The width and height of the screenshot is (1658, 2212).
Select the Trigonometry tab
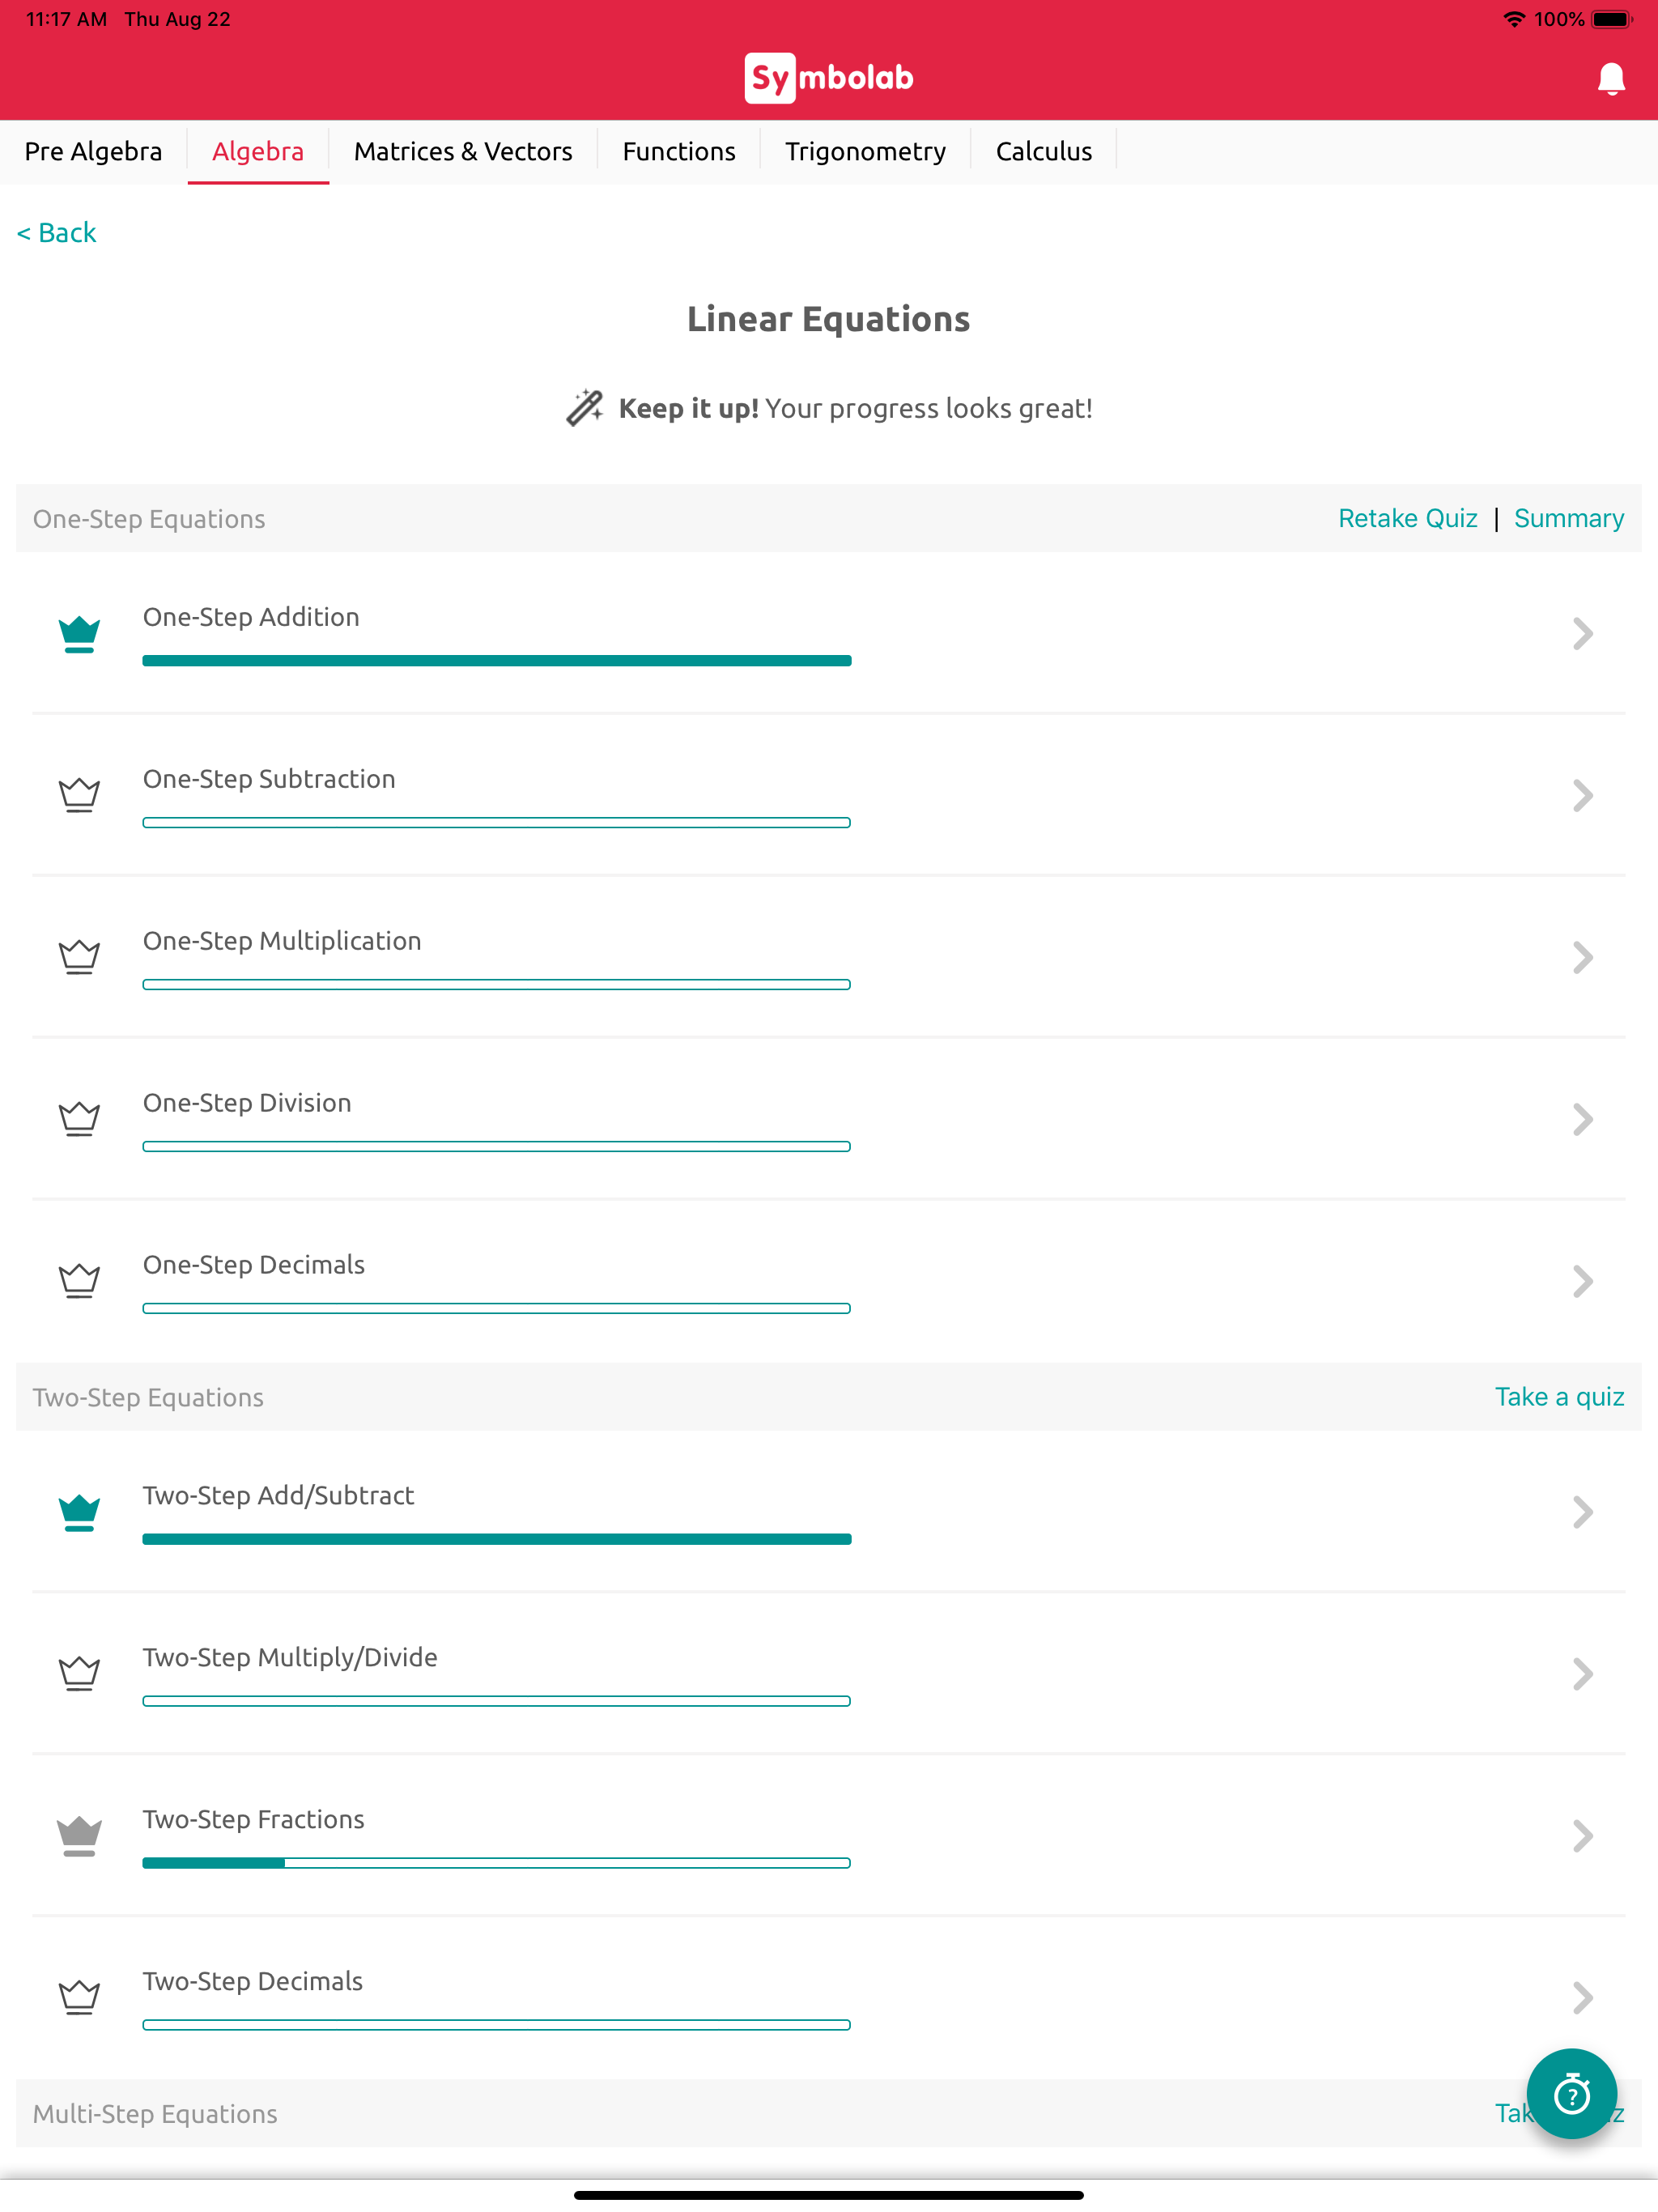865,152
